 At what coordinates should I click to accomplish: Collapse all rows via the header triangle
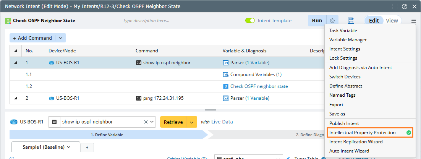[15, 51]
